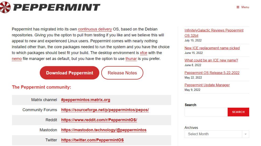Visit the PeppermintOS Twitter link
261x146 pixels.
[x=92, y=140]
